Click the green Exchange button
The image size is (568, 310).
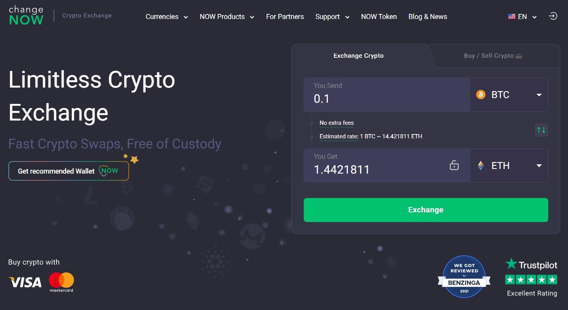pos(426,210)
